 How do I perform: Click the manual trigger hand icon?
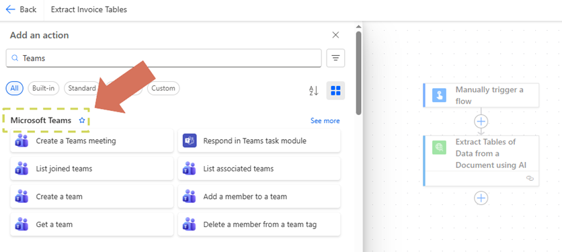pyautogui.click(x=439, y=95)
